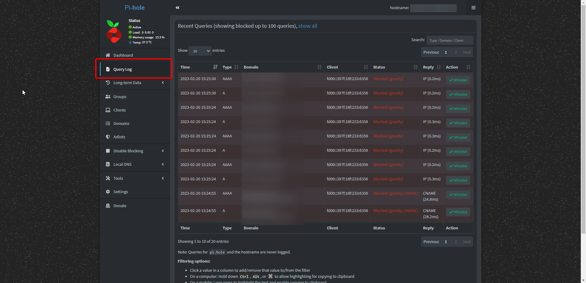This screenshot has width=586, height=283.
Task: Expand the Tools submenu
Action: 118,178
